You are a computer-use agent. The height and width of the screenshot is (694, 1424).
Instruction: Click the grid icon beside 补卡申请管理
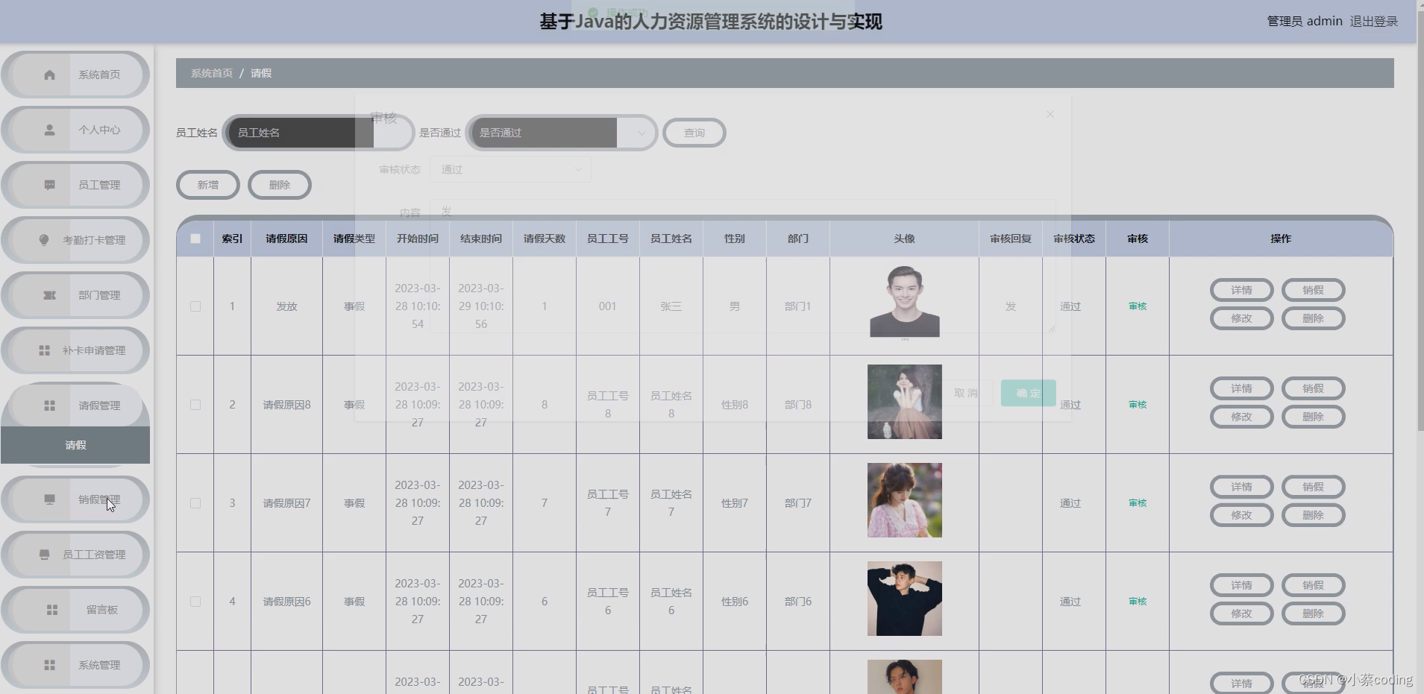click(x=44, y=350)
